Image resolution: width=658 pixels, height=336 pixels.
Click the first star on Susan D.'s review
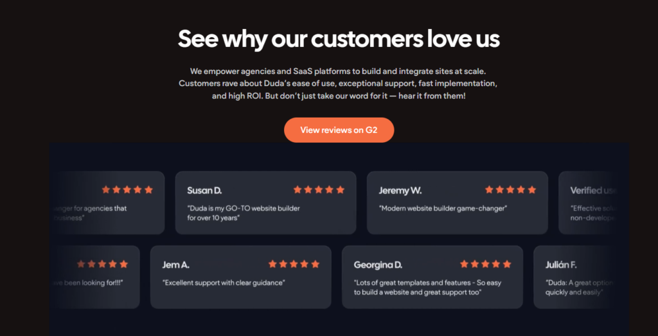click(298, 190)
